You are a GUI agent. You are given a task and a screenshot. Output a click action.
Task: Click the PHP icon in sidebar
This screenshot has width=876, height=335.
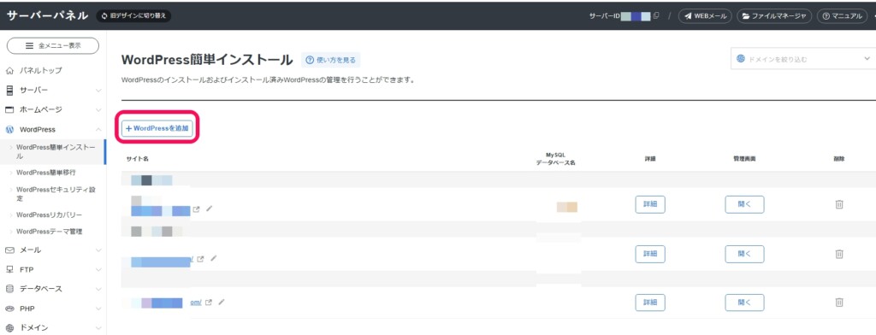pos(9,309)
